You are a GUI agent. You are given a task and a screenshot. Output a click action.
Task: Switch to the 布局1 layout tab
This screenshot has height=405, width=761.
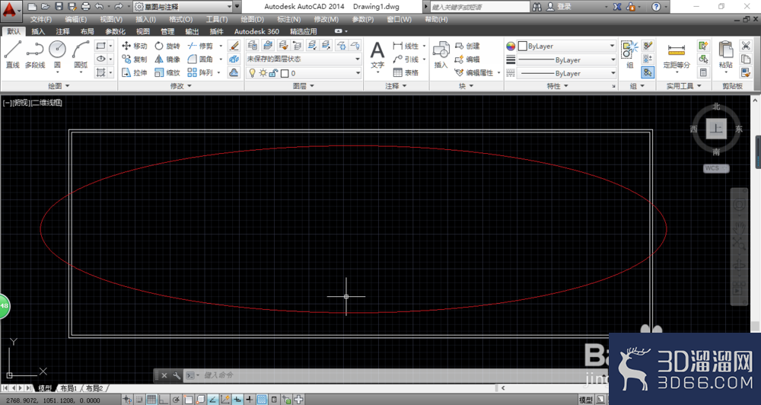pyautogui.click(x=68, y=388)
